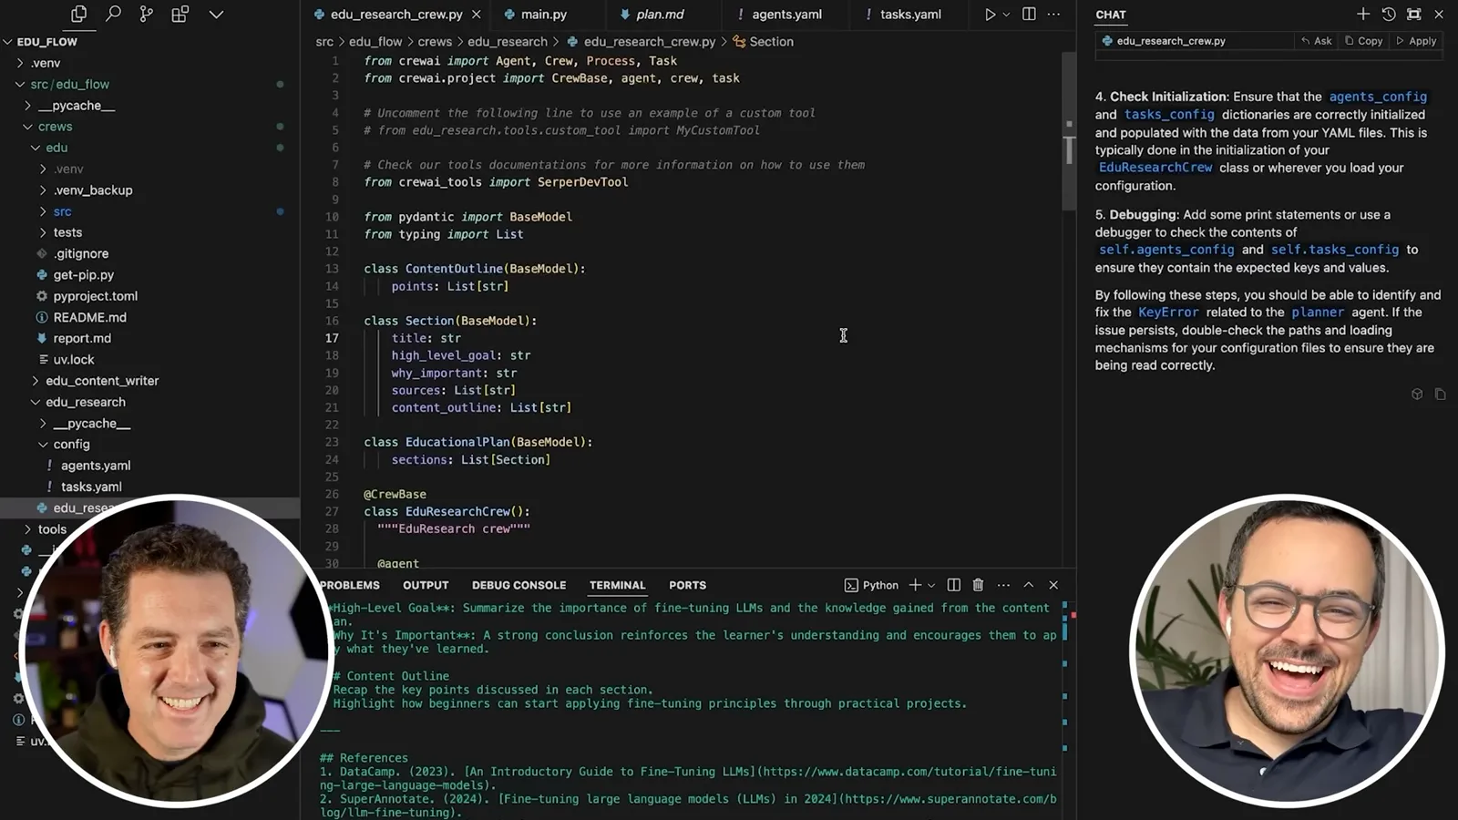Collapse the config folder
The height and width of the screenshot is (820, 1458).
[x=43, y=445]
